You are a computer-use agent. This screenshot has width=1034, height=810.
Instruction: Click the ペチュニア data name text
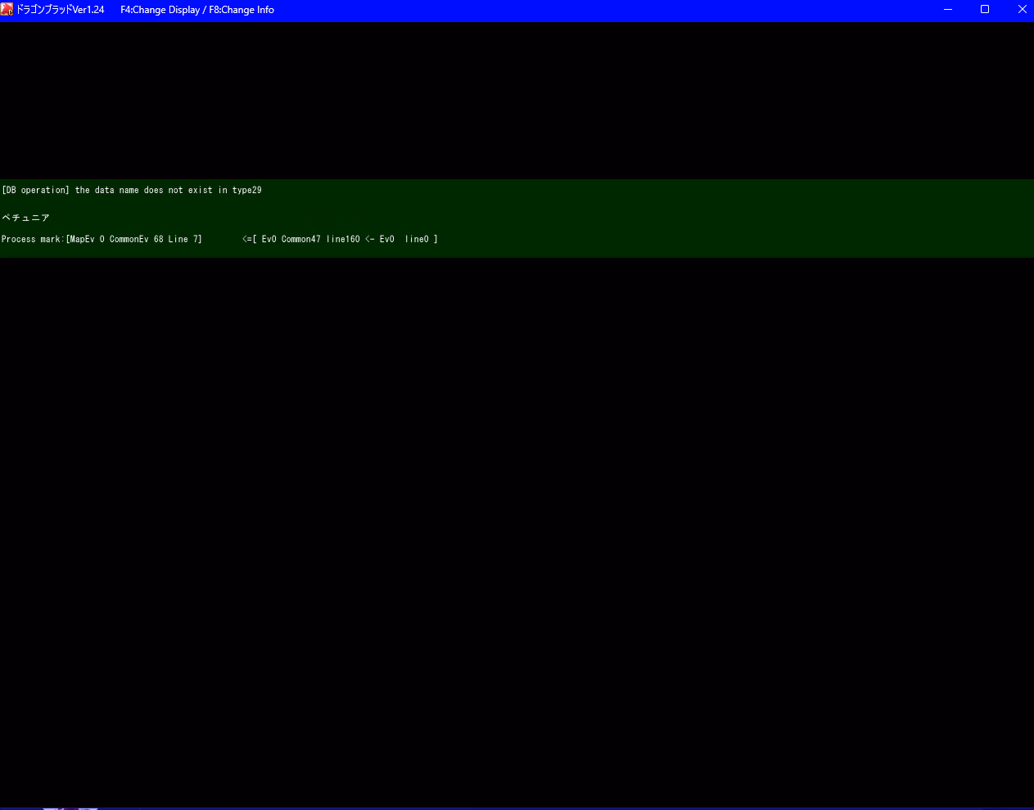point(26,218)
